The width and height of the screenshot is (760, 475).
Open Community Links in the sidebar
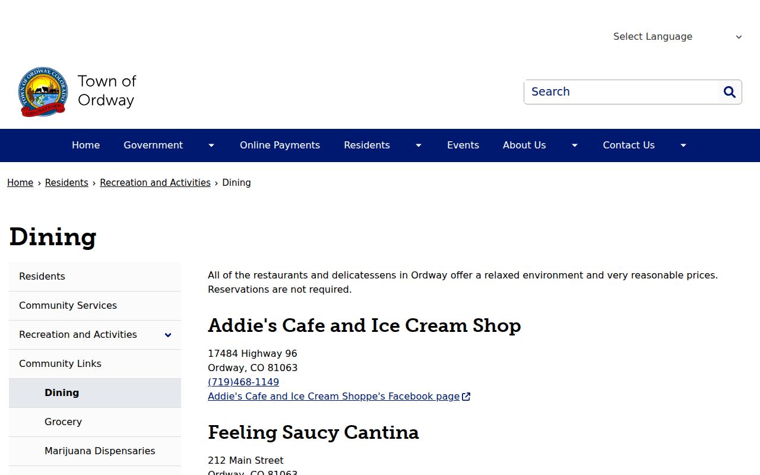point(95,364)
